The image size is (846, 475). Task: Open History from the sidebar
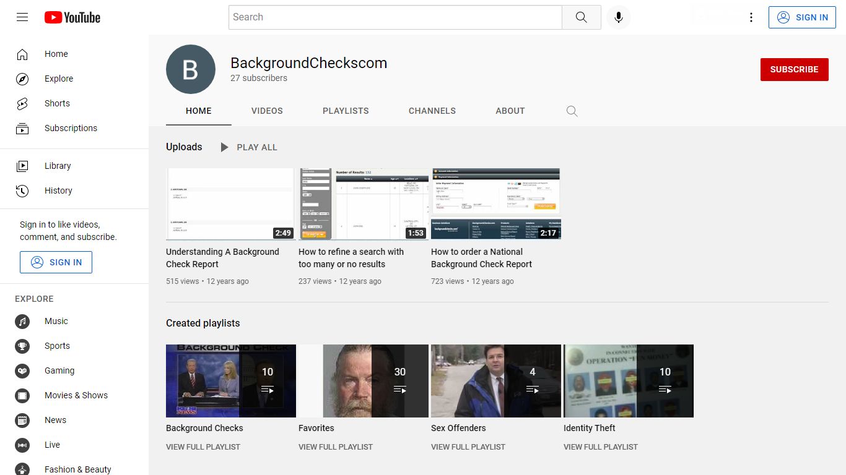pyautogui.click(x=74, y=190)
